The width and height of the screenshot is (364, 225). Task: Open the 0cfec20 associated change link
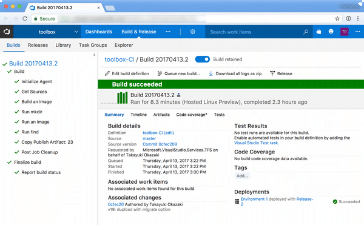[116, 204]
